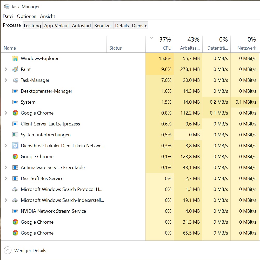The height and width of the screenshot is (260, 260).
Task: Click the Task-Manager process row icon
Action: tap(15, 80)
